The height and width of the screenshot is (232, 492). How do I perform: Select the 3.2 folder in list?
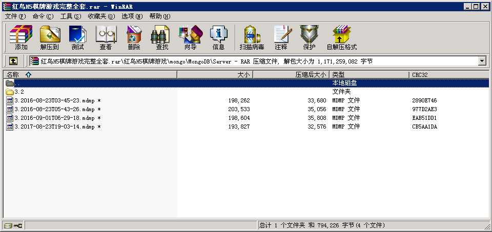tap(19, 92)
